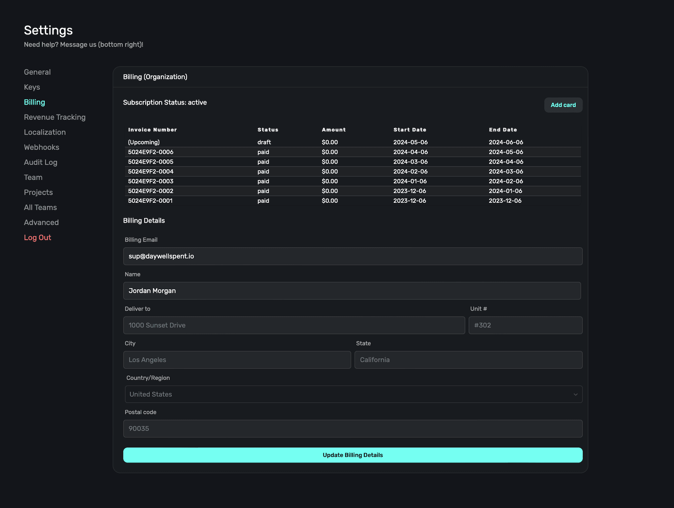Viewport: 674px width, 508px height.
Task: Go to Advanced settings
Action: pyautogui.click(x=41, y=223)
